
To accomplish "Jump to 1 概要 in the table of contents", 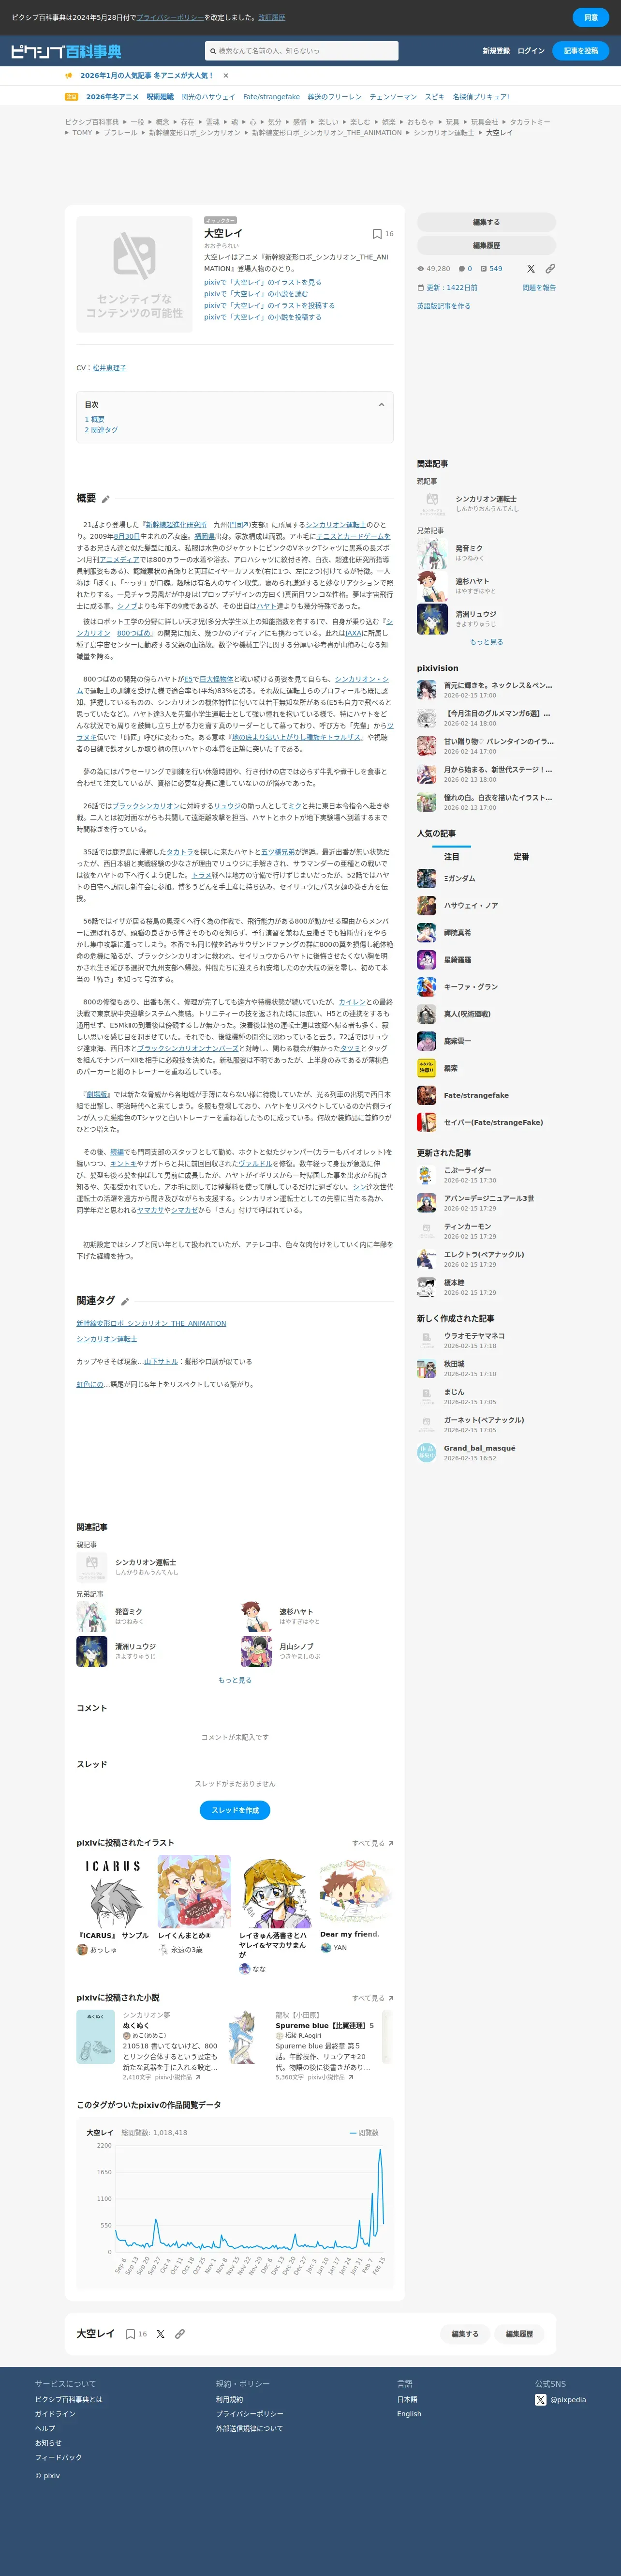I will click(95, 419).
